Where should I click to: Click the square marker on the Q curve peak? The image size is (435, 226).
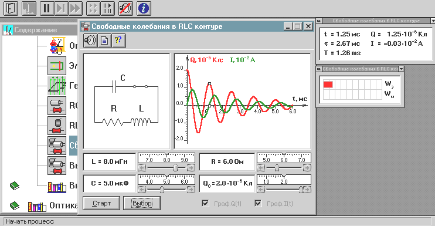point(209,83)
